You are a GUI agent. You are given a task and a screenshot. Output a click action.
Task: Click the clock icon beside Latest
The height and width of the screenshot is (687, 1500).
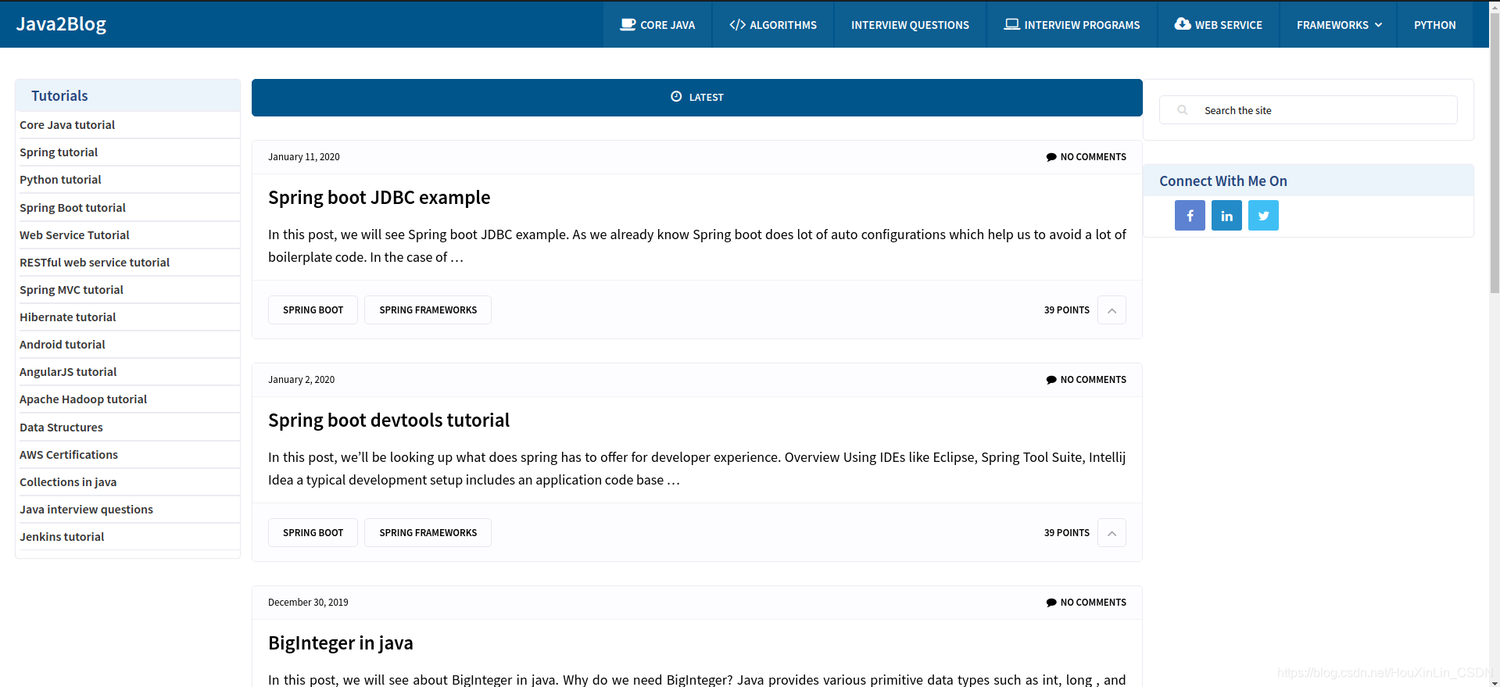pyautogui.click(x=676, y=97)
